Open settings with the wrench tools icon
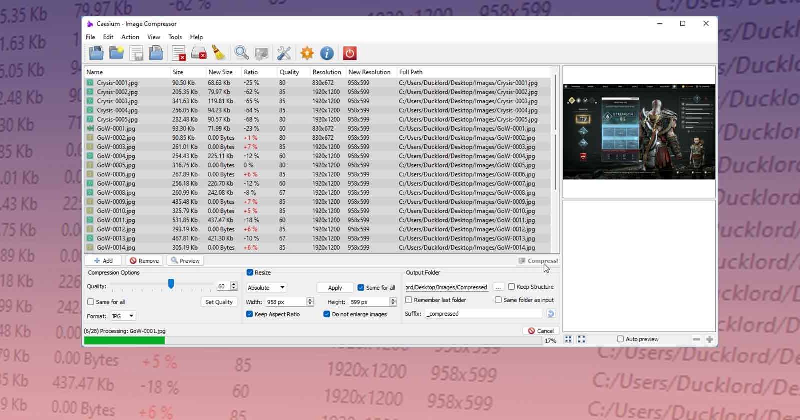800x420 pixels. 284,53
